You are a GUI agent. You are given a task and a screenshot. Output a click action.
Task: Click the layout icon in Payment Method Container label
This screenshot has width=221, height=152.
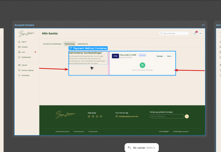click(x=71, y=48)
